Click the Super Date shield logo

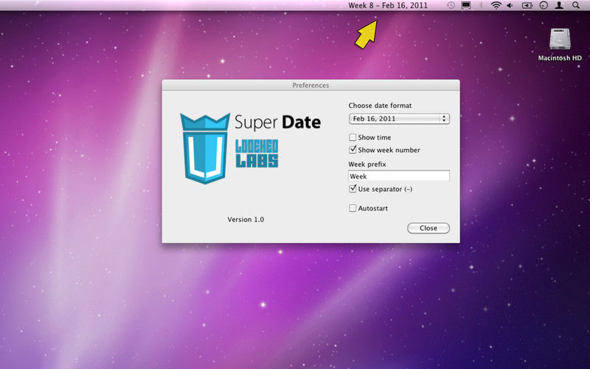point(205,148)
